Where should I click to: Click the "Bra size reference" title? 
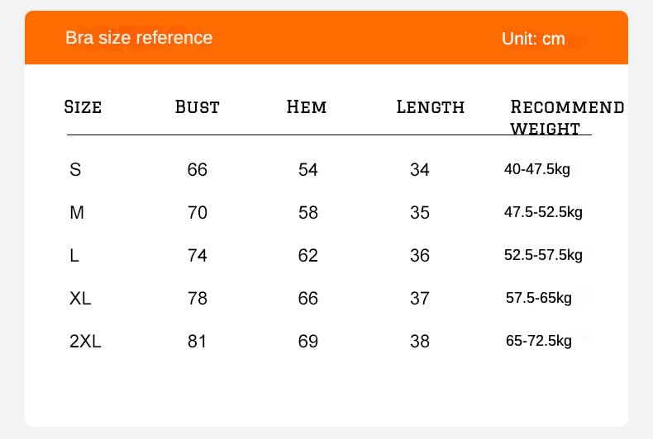pyautogui.click(x=139, y=38)
